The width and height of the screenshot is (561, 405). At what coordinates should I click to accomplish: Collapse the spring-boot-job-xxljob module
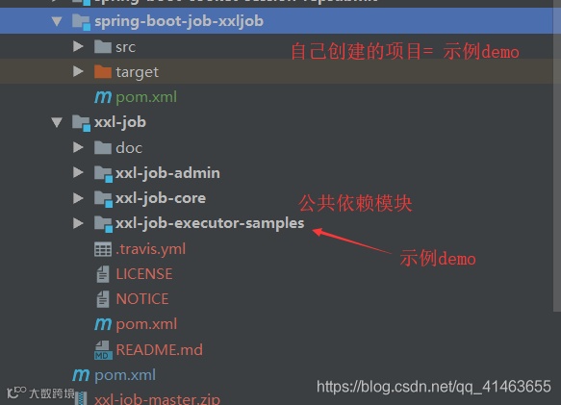click(x=57, y=21)
